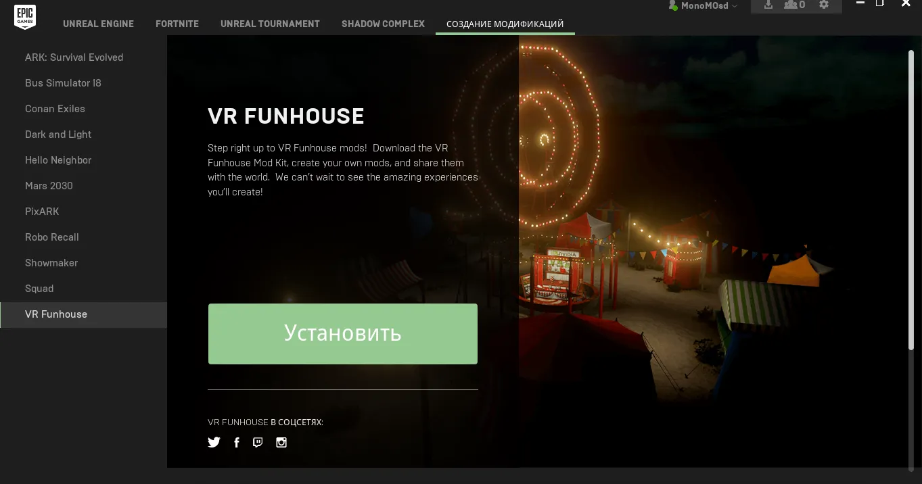Screen dimensions: 922x484
Task: Open the Shadow Complex tab
Action: click(x=383, y=24)
